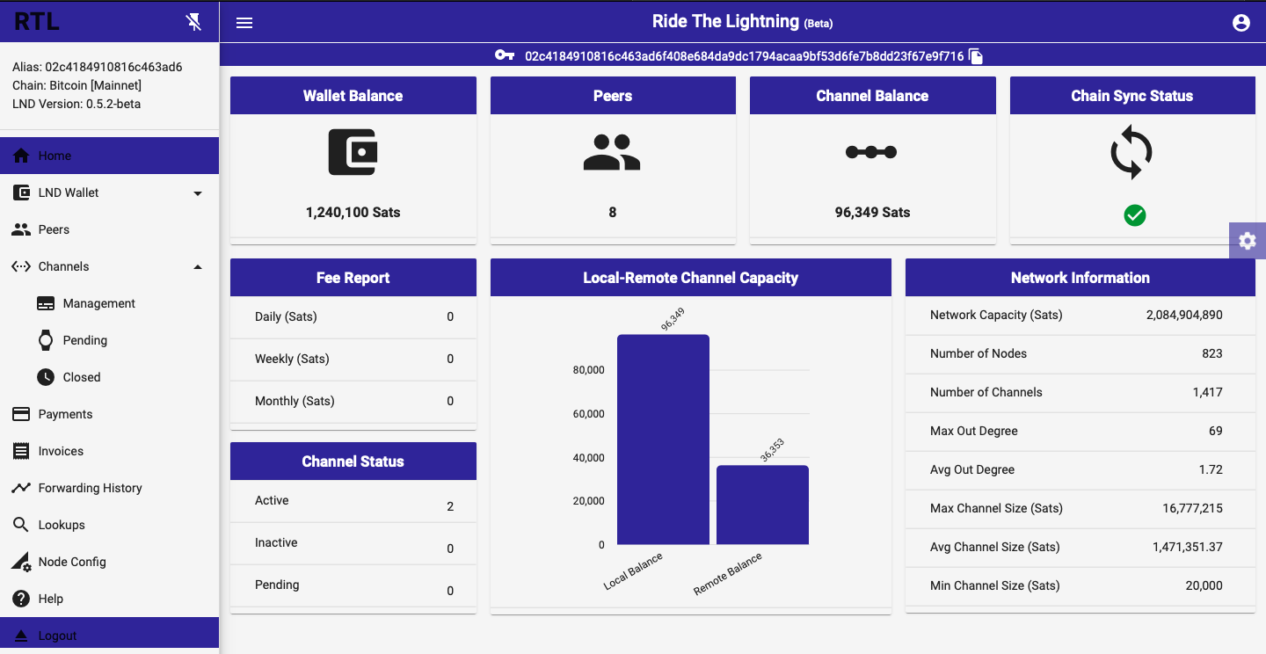Image resolution: width=1266 pixels, height=654 pixels.
Task: Toggle the sidebar pin icon
Action: coord(194,22)
